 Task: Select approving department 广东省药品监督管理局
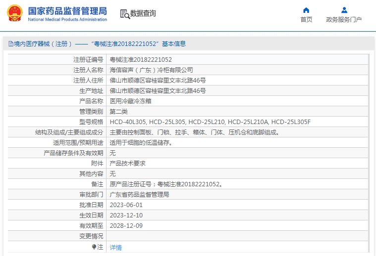point(139,195)
